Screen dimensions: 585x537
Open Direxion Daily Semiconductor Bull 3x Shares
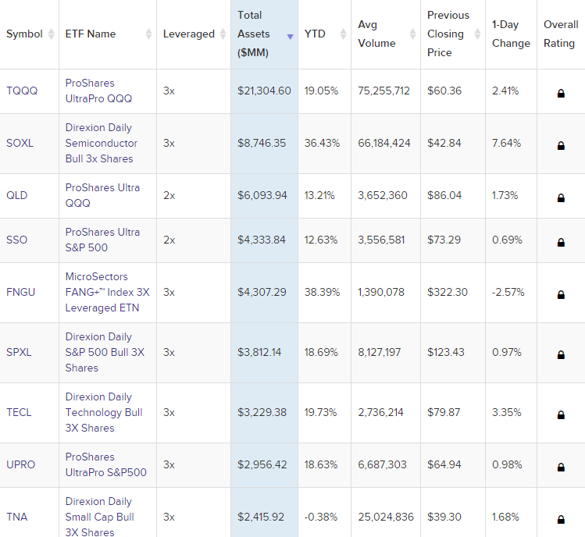tap(102, 143)
